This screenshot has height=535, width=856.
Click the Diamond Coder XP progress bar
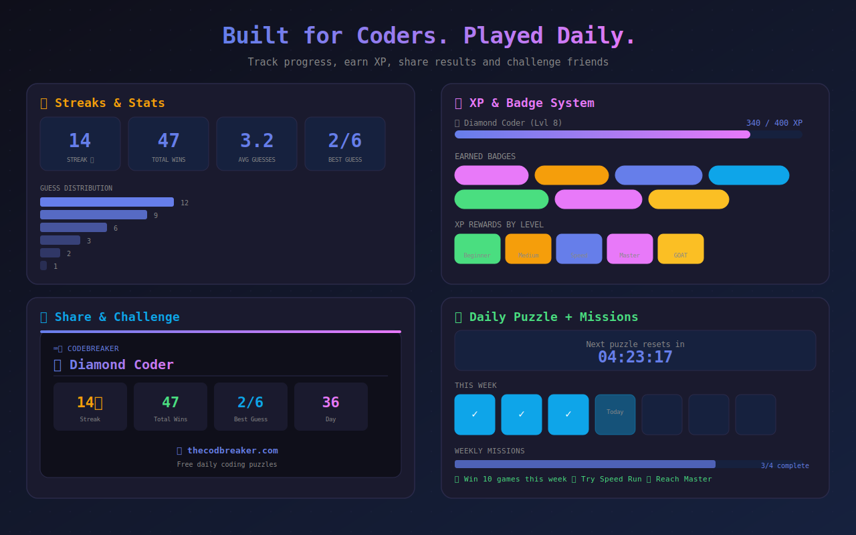(629, 134)
